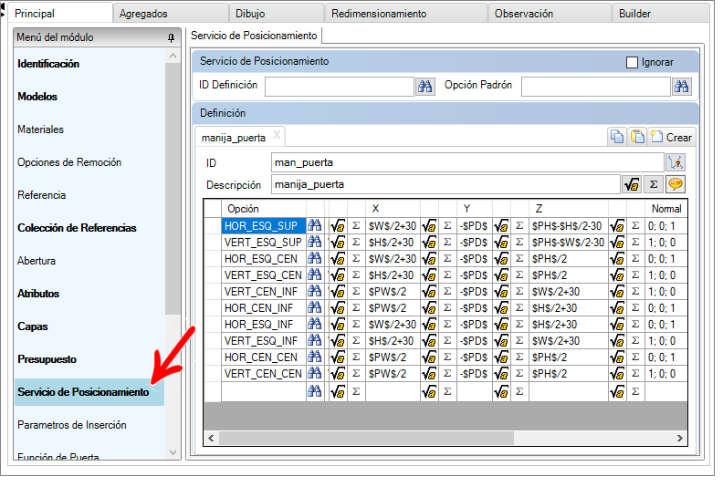Click binoculars icon in the empty last row
This screenshot has width=723, height=487.
(315, 391)
